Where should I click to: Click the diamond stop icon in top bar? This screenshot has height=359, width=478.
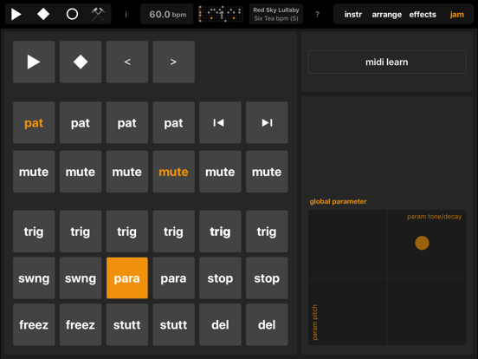click(x=43, y=14)
